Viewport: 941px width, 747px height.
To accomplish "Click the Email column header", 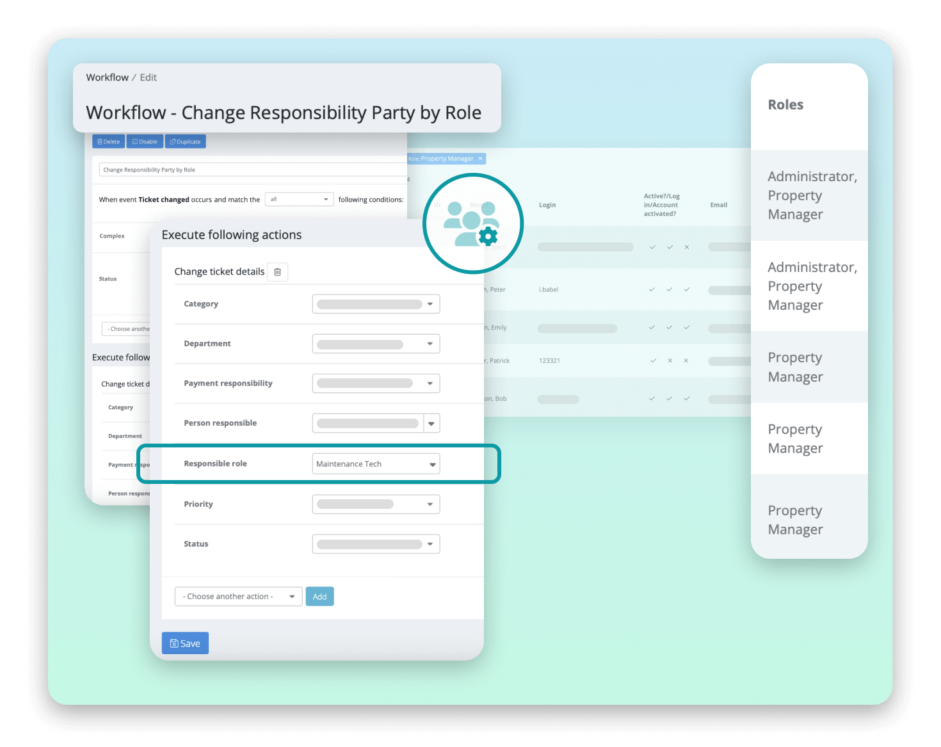I will coord(719,205).
